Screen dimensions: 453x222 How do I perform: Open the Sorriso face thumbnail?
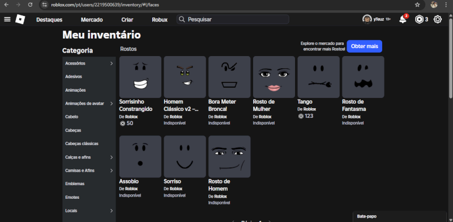click(x=185, y=157)
